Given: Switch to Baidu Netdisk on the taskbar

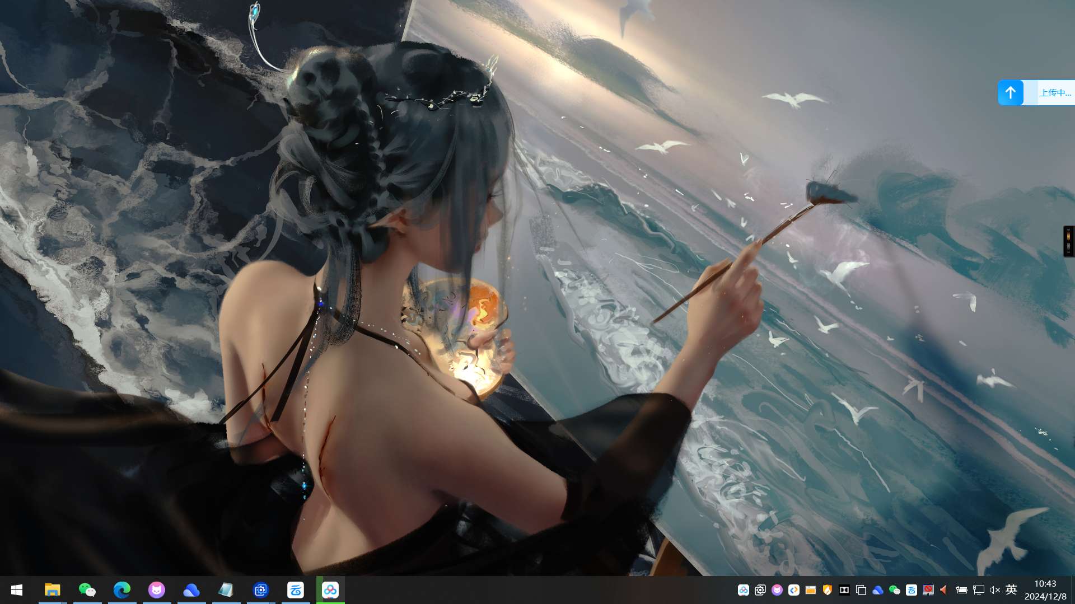Looking at the screenshot, I should pyautogui.click(x=330, y=590).
